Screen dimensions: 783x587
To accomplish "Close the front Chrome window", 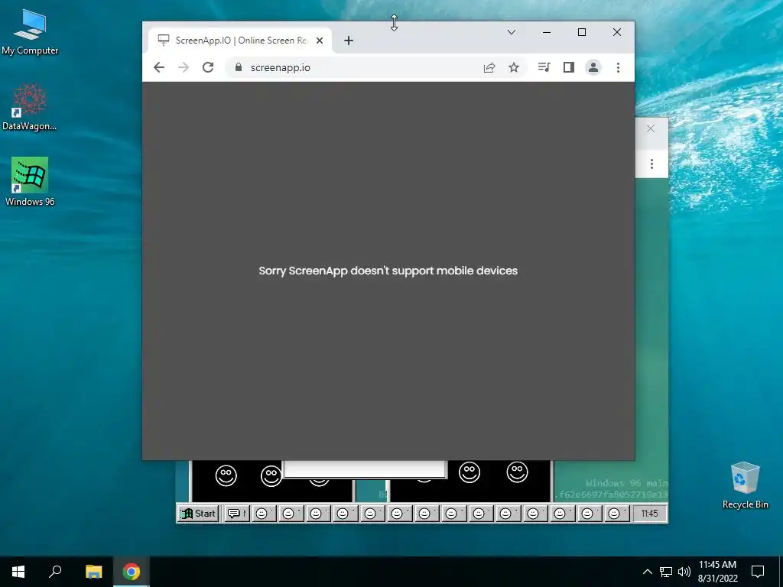I will [x=617, y=32].
